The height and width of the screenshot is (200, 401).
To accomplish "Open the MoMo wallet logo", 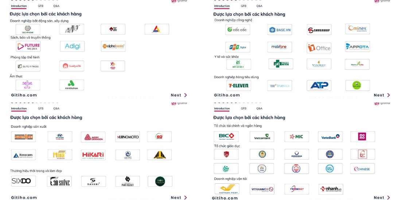I will point(362,137).
